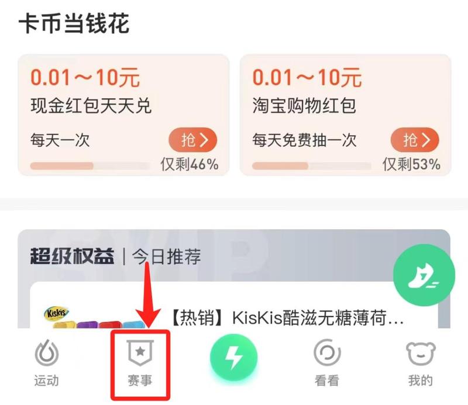
Task: Tap the green floating running shoe button
Action: click(424, 275)
